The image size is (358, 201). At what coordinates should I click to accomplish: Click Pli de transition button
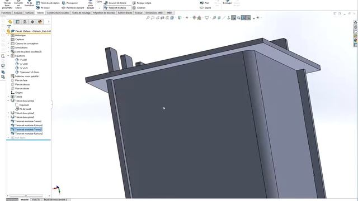(x=29, y=4)
